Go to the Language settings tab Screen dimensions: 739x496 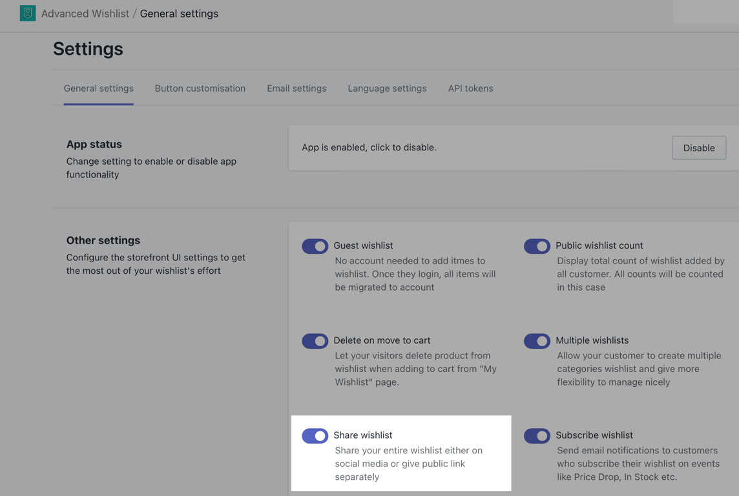point(387,88)
